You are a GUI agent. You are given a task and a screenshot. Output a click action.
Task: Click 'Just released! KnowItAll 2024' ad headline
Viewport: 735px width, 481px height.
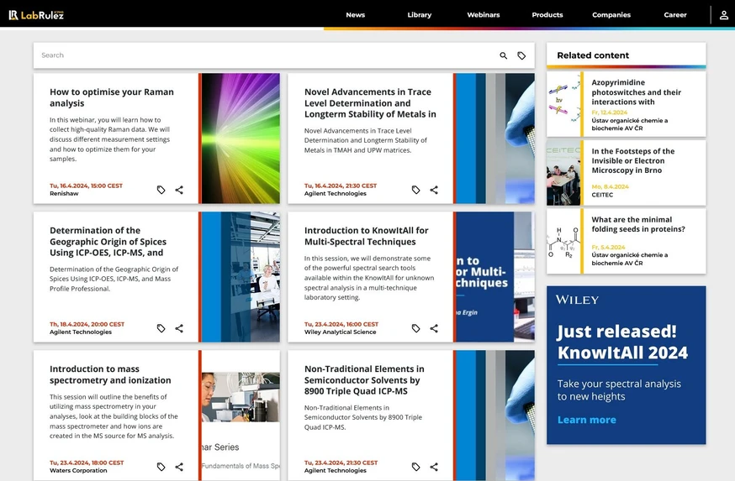tap(622, 342)
